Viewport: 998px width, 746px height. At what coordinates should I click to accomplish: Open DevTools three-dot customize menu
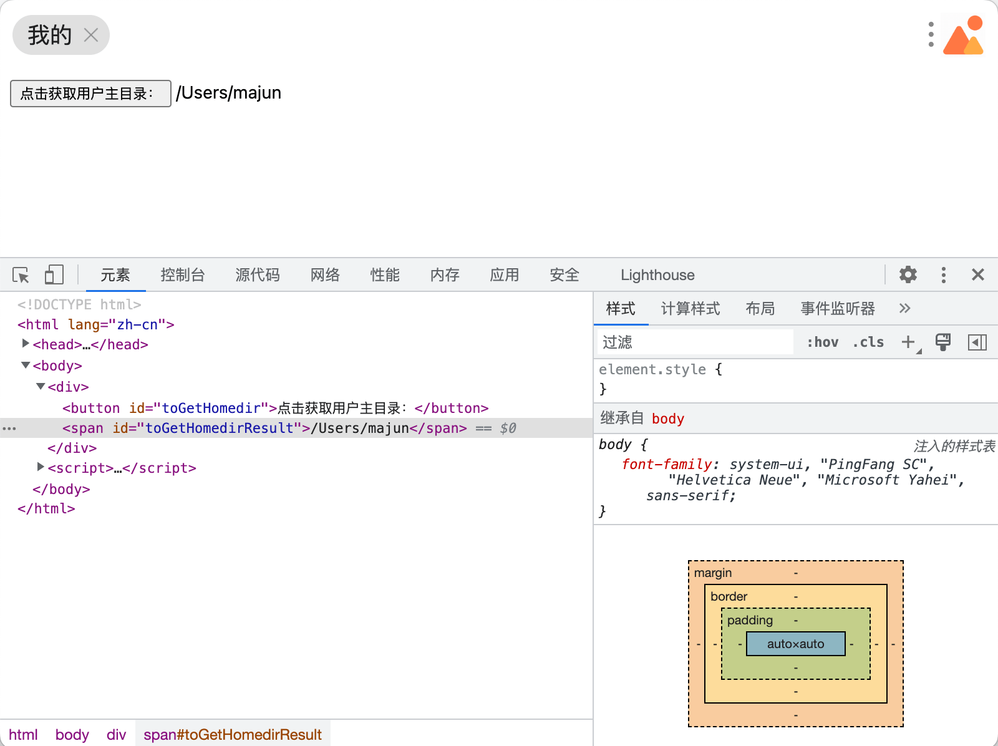click(943, 274)
